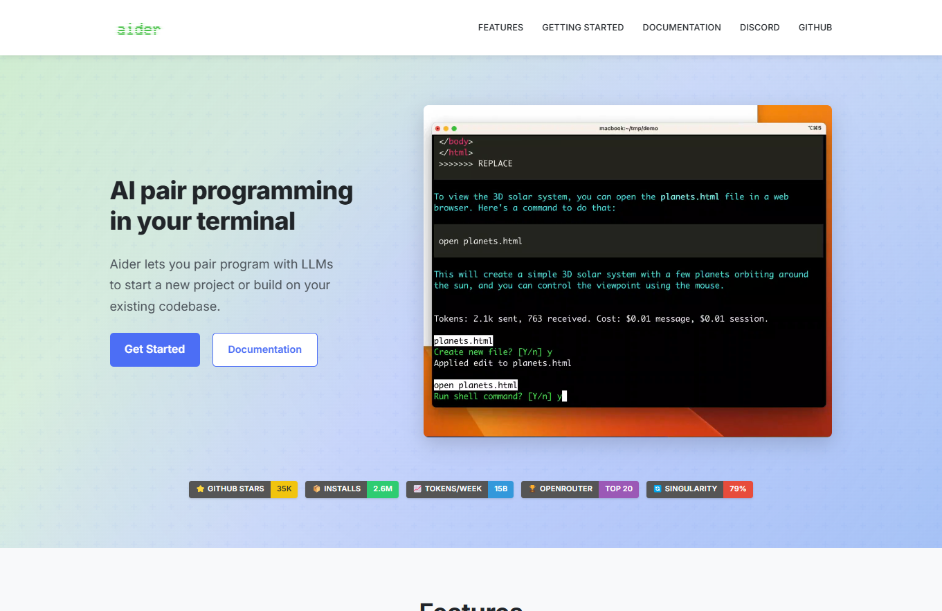Click the outlined Documentation button
942x611 pixels.
pos(265,349)
